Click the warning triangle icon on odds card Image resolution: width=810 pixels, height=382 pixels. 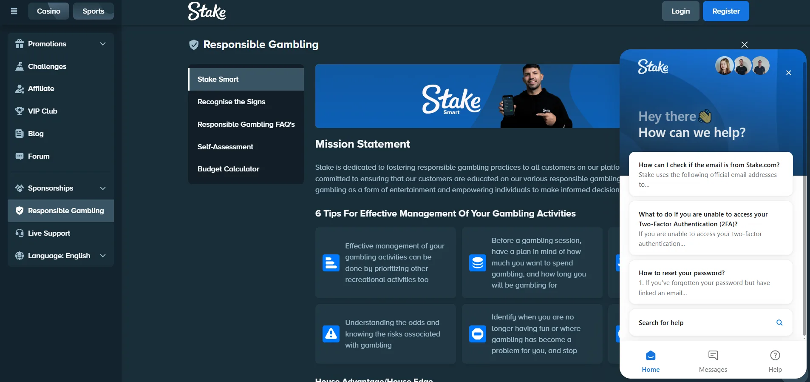click(331, 334)
